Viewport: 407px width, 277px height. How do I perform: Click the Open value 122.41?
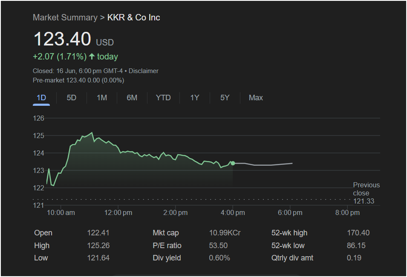[98, 233]
